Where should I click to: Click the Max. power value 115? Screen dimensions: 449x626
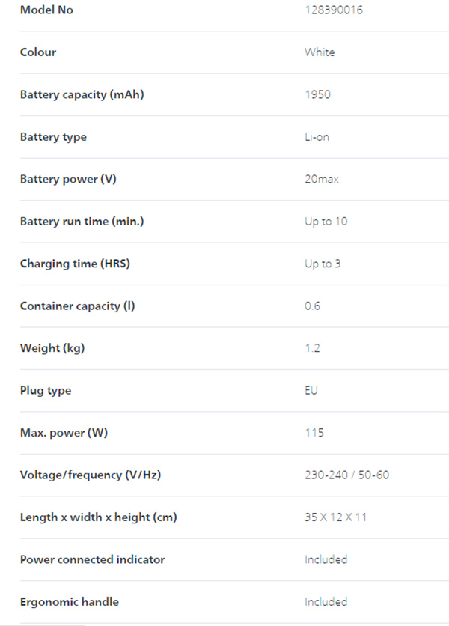[x=314, y=433]
